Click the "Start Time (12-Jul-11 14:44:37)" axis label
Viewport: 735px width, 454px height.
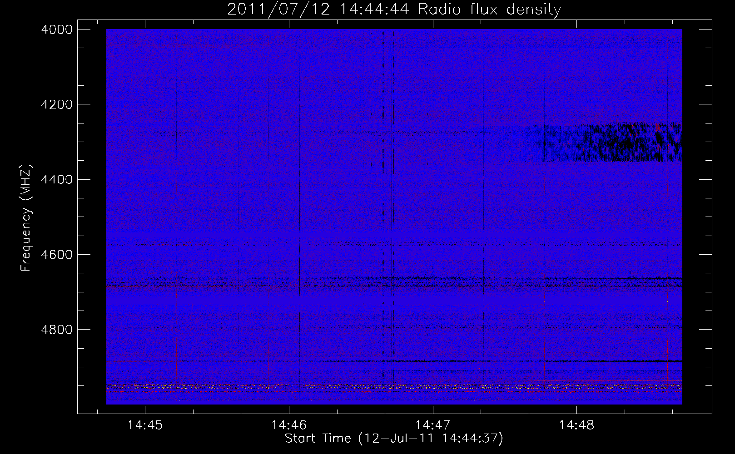coord(394,439)
